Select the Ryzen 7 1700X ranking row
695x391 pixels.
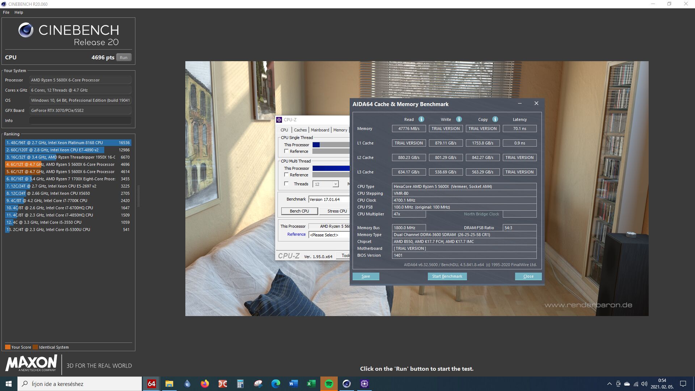pyautogui.click(x=68, y=179)
